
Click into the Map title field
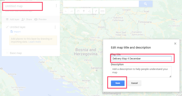pos(141,59)
